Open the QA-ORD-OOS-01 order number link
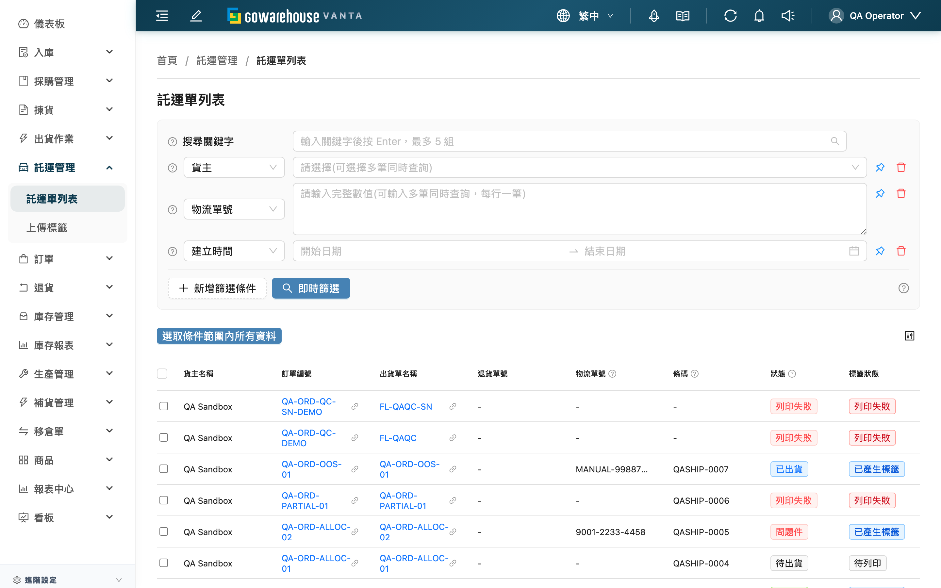941x588 pixels. [x=311, y=469]
